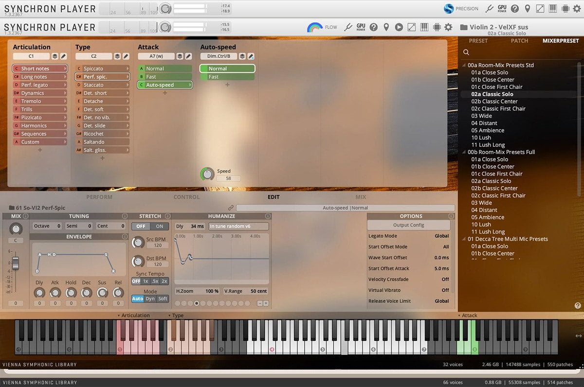Select the MIXERPRESET browser tab
The image size is (584, 387).
561,41
